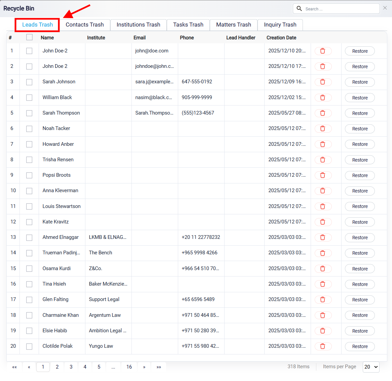Click the trash icon in Noah Tacker's row

[x=323, y=129]
